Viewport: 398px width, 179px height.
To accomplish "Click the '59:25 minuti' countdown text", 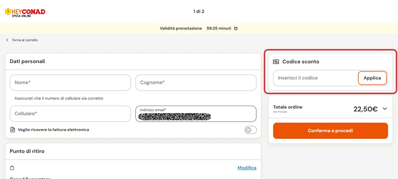I will coord(219,28).
